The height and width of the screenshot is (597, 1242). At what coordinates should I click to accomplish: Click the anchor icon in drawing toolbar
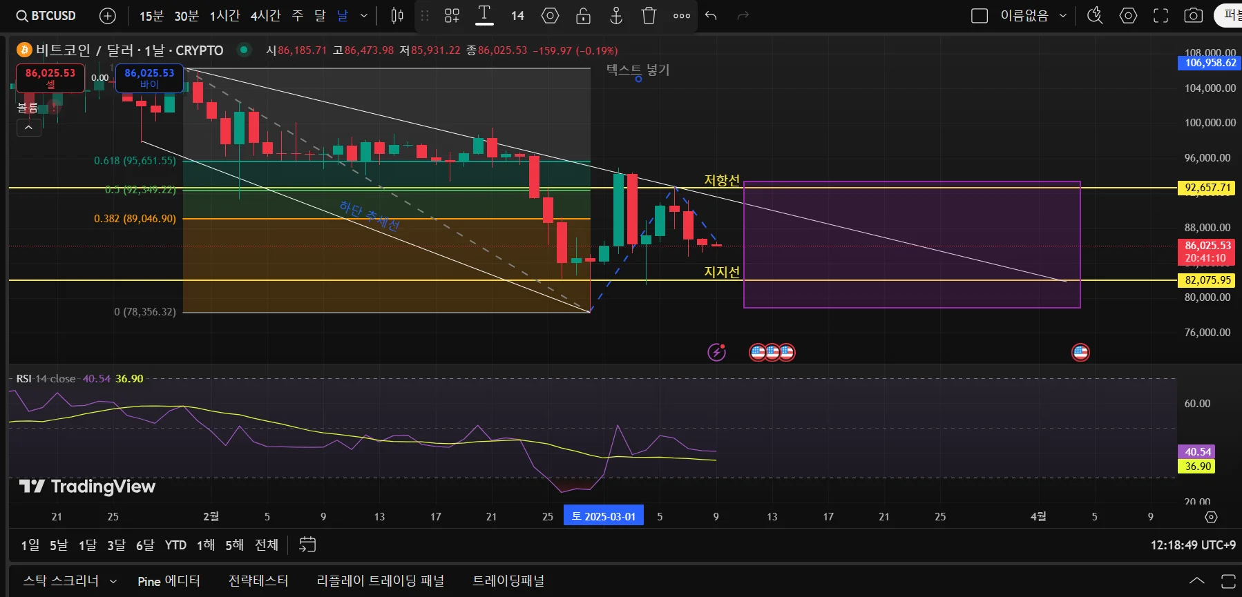pos(616,15)
